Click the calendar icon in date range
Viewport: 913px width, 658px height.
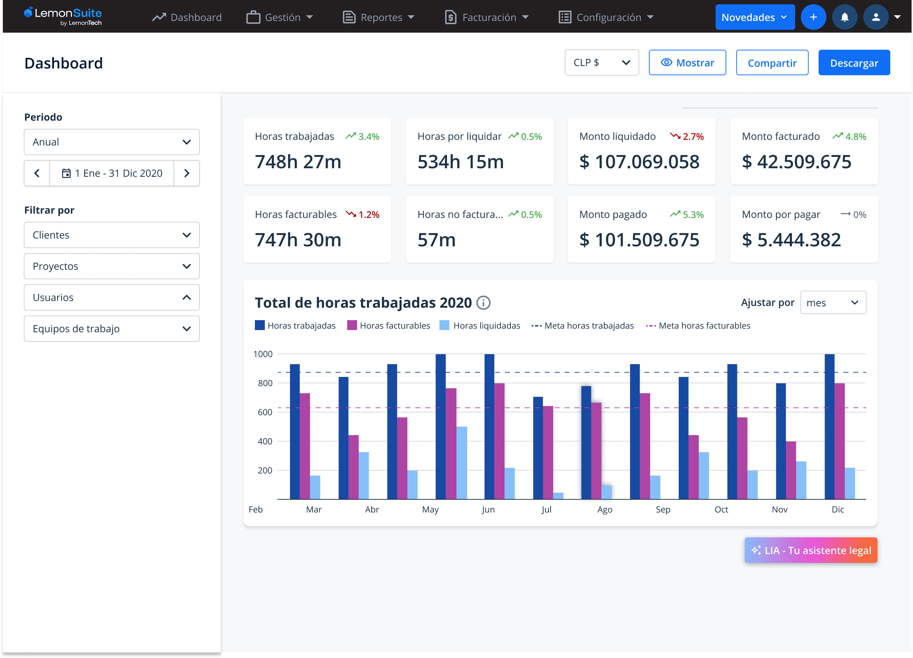66,174
